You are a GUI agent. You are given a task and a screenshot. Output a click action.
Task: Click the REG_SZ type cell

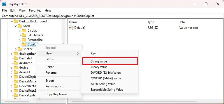153,28
